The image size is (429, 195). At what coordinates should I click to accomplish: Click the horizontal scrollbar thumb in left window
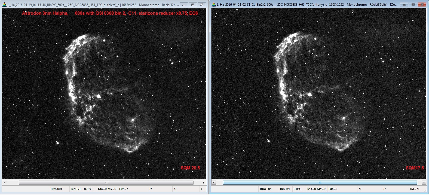tap(106, 182)
